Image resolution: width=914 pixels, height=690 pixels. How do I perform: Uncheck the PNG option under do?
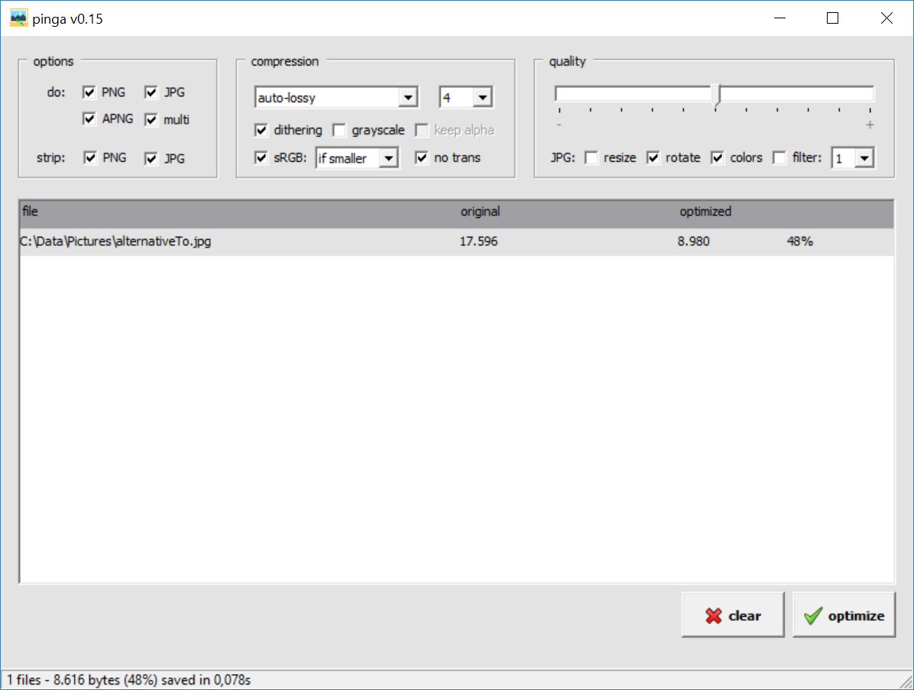click(89, 92)
